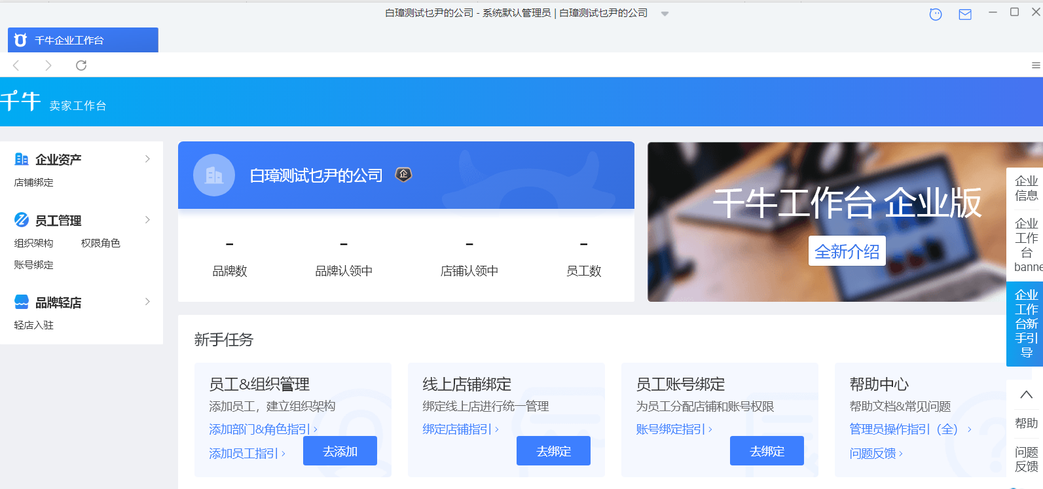
Task: Click 问题反馈 in the floating side panel
Action: click(1026, 460)
